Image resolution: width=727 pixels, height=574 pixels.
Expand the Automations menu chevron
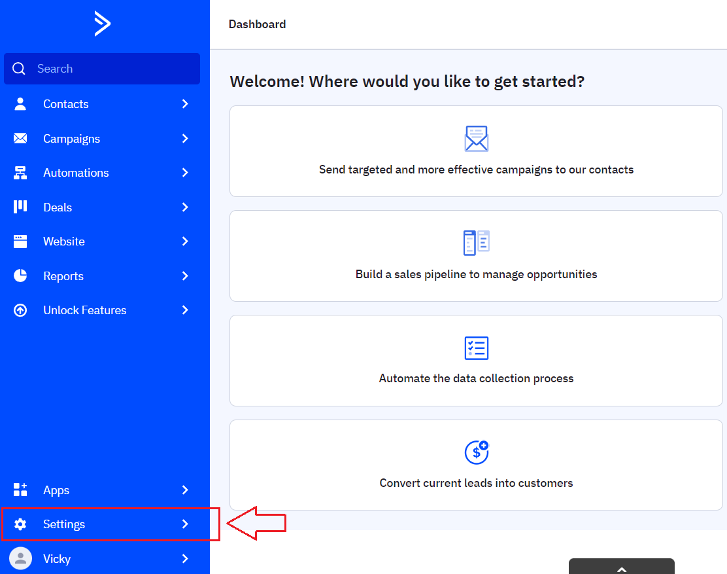click(185, 173)
